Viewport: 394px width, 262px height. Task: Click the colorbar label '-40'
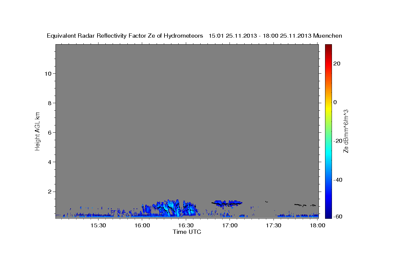pos(338,180)
